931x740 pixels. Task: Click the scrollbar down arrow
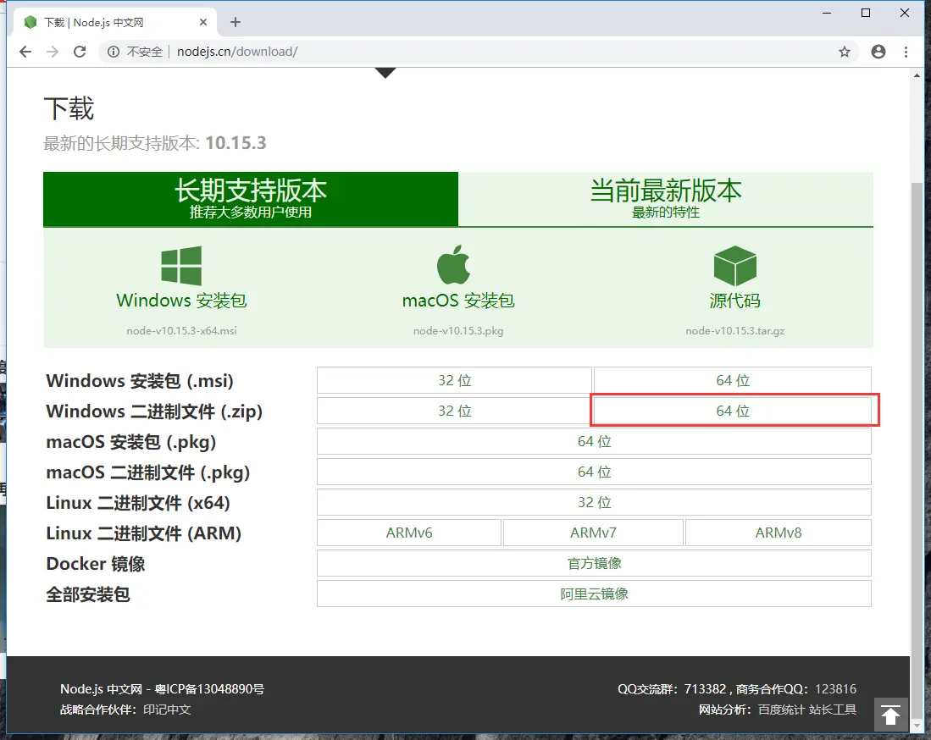click(917, 725)
